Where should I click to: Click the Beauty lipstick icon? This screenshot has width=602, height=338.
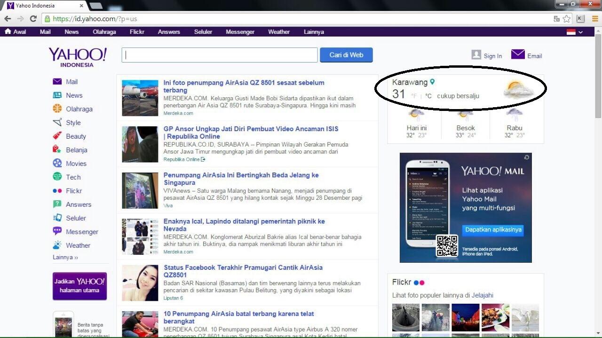coord(57,136)
